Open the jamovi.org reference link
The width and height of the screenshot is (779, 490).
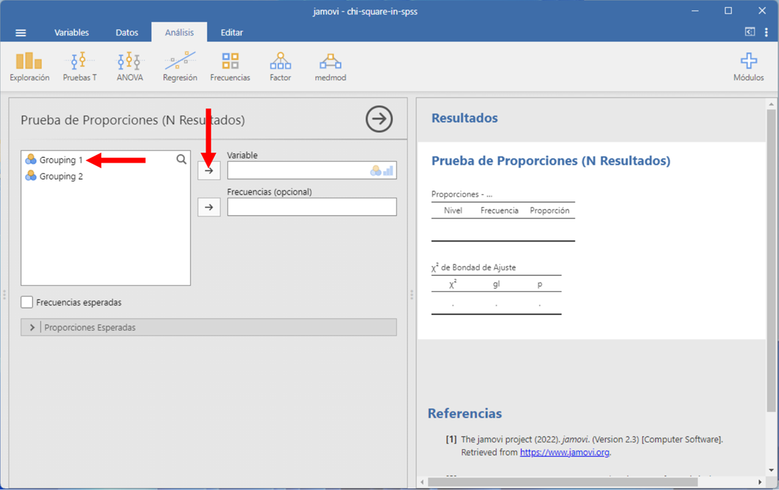[565, 452]
